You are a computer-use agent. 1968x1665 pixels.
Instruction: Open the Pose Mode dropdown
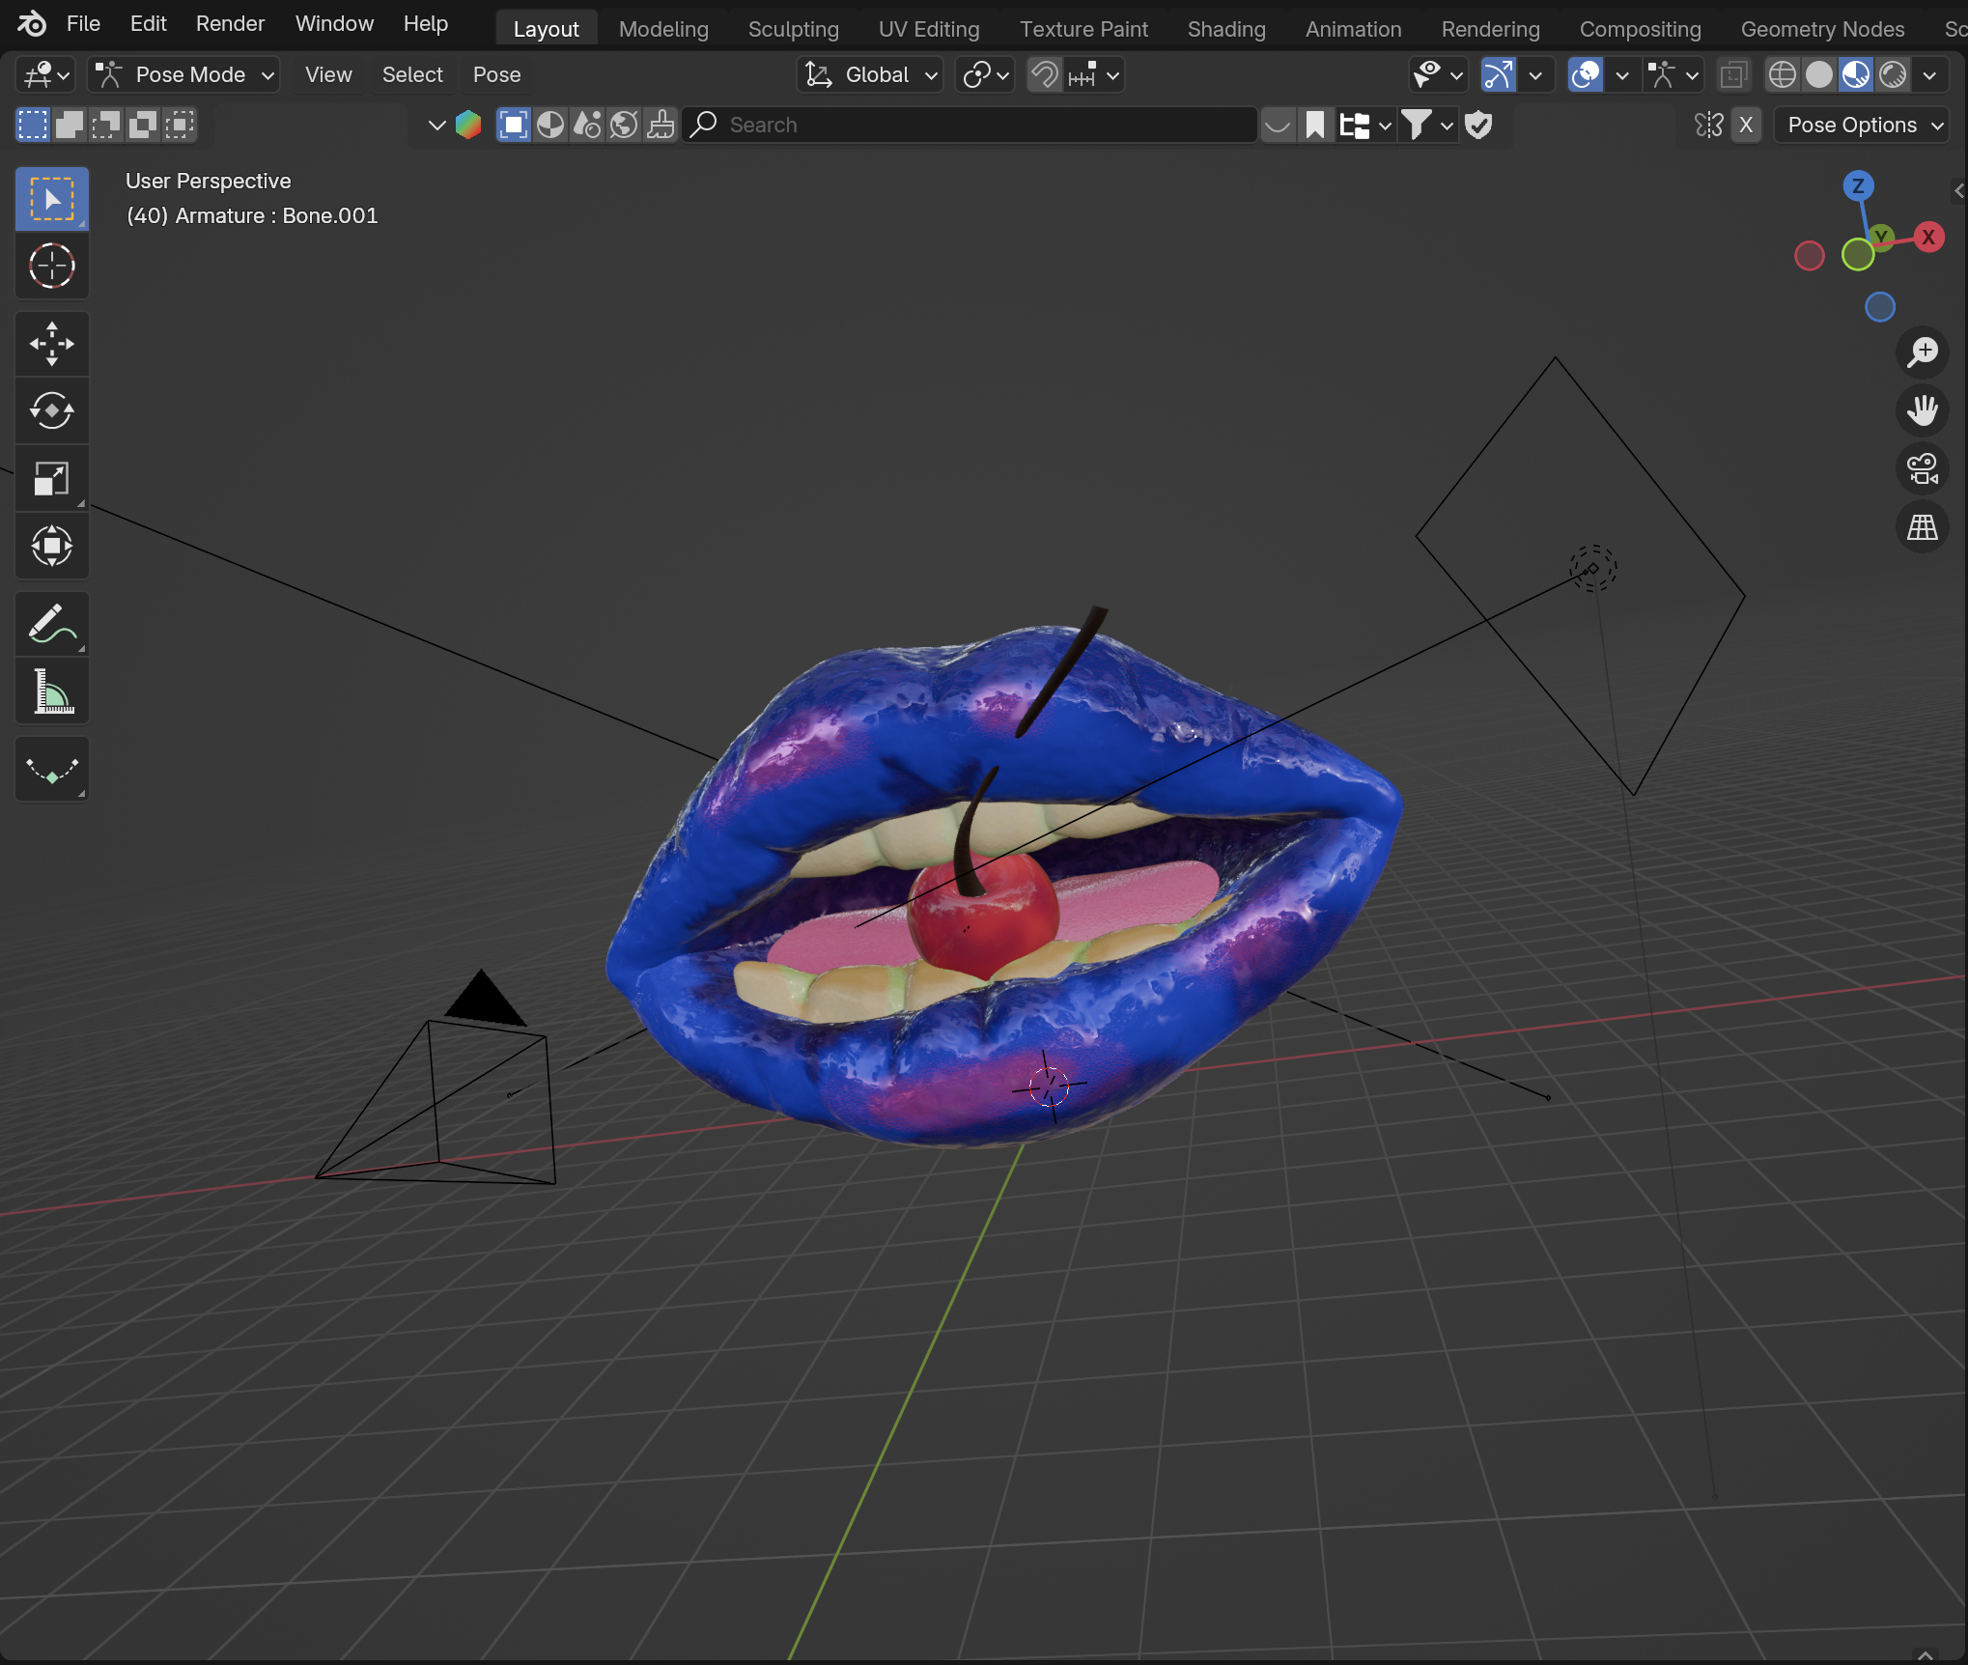(183, 74)
